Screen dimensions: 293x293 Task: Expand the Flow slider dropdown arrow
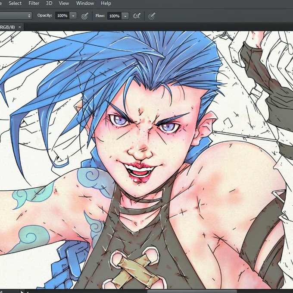tap(125, 16)
